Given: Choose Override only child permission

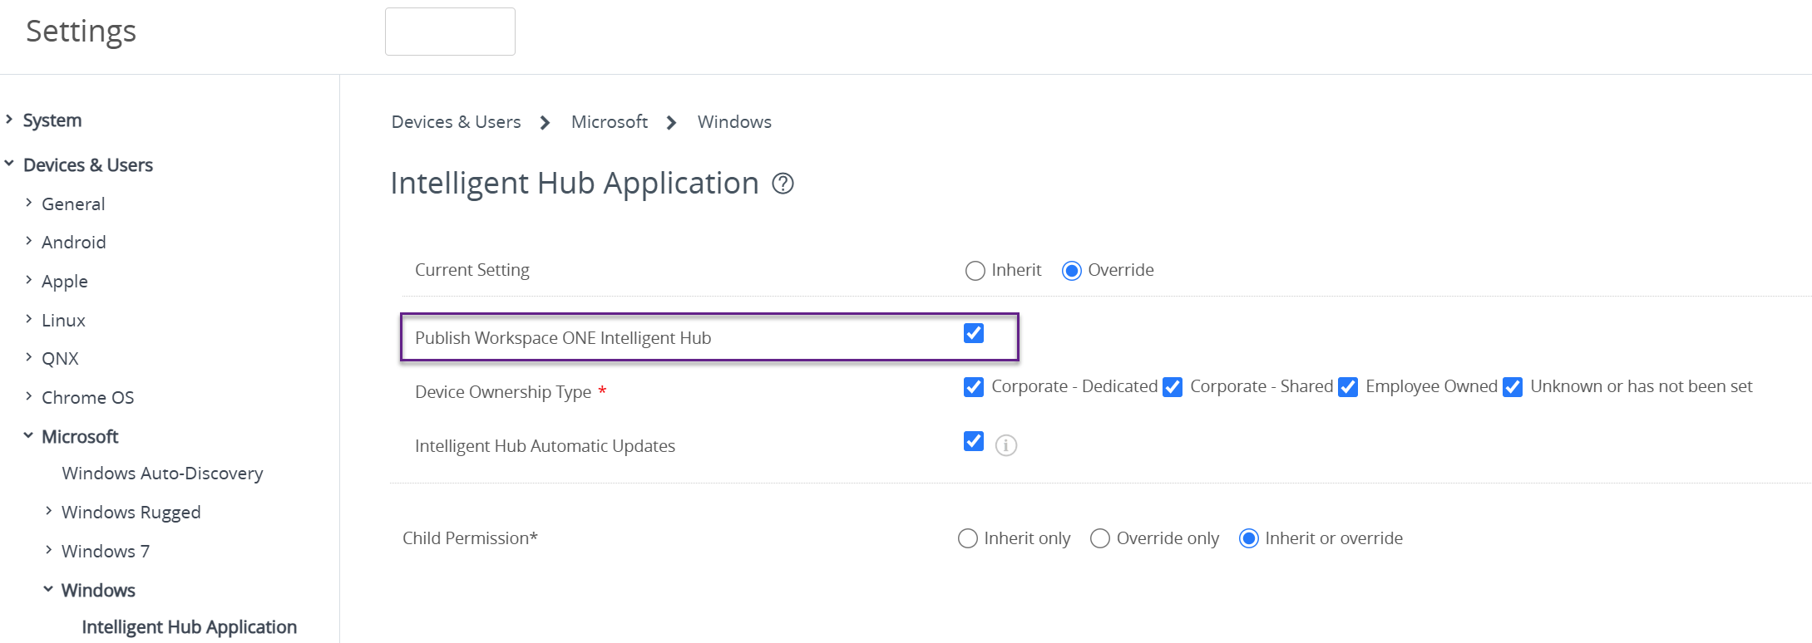Looking at the screenshot, I should click(x=1100, y=539).
